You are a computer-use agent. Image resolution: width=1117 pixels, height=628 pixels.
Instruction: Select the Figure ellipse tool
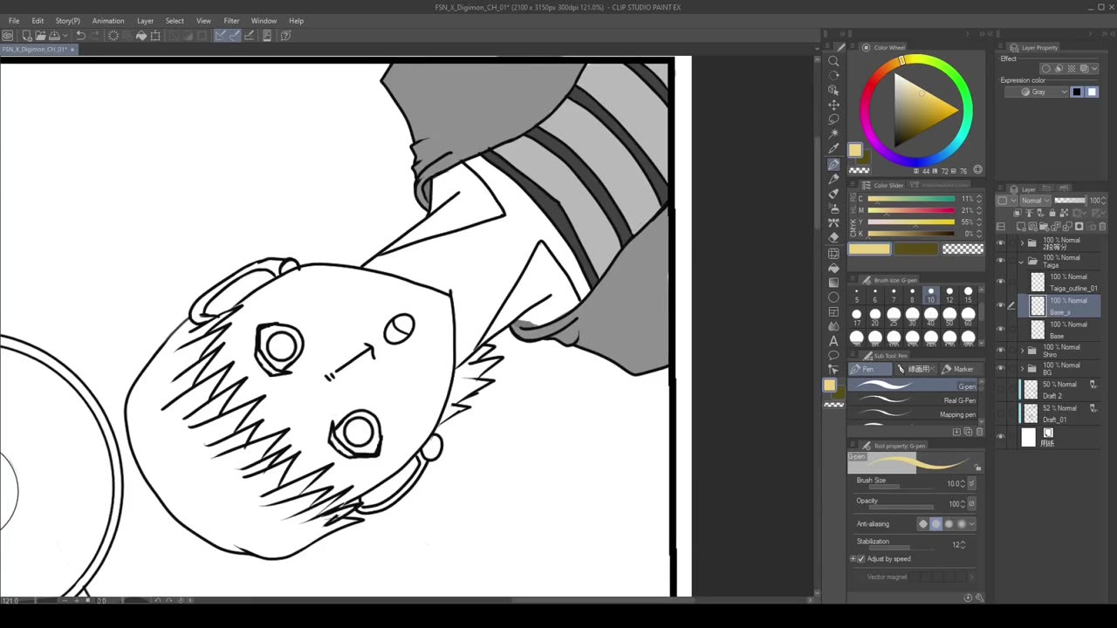pyautogui.click(x=833, y=297)
